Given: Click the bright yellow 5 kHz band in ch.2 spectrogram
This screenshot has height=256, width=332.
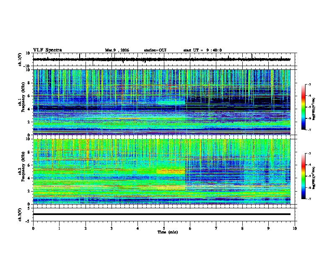Looking at the screenshot, I should pos(171,172).
